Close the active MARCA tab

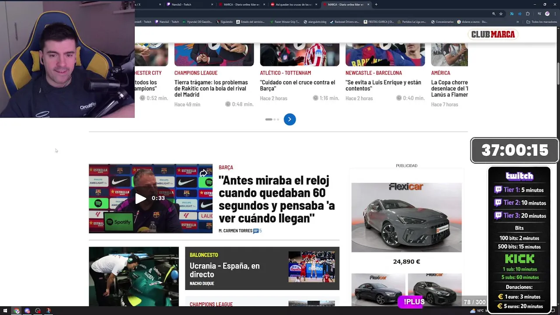[368, 4]
